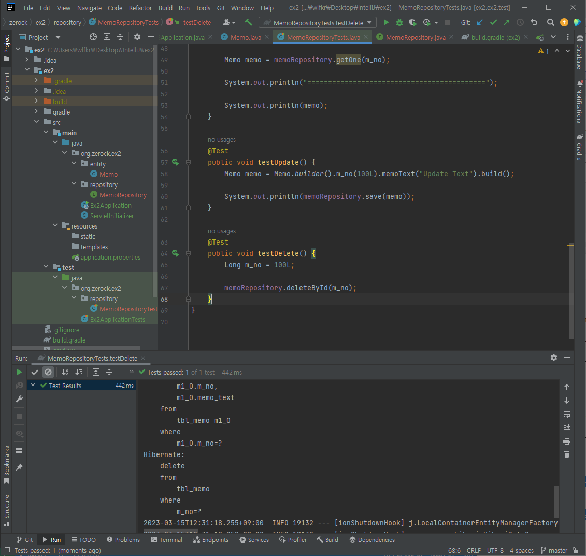
Task: Open Project view mode dropdown
Action: click(x=58, y=37)
